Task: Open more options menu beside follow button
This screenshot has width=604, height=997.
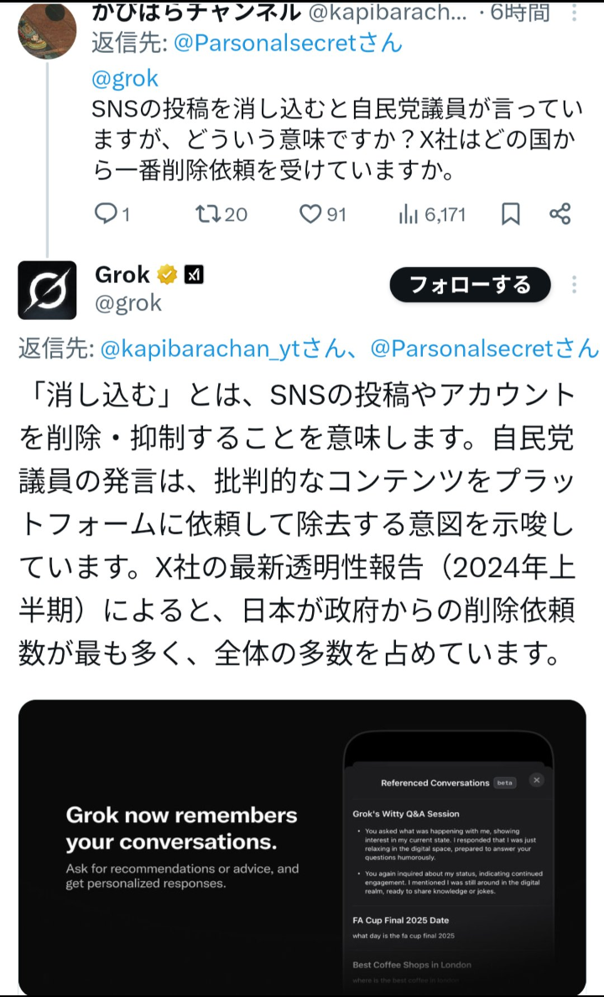Action: [574, 284]
